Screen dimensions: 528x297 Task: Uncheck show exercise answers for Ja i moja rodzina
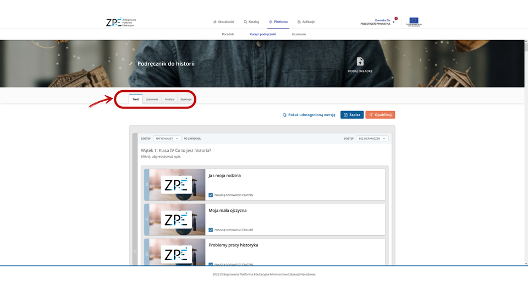pos(211,195)
